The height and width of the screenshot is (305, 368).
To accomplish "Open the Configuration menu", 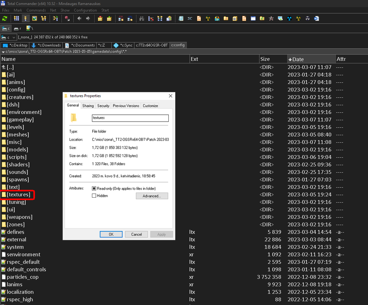I will (86, 10).
